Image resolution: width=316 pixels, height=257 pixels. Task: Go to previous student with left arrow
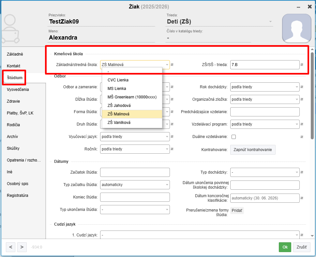[10, 247]
